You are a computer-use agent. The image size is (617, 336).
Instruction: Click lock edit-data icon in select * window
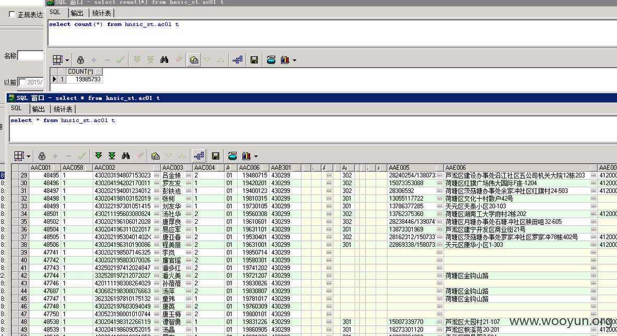(42, 155)
